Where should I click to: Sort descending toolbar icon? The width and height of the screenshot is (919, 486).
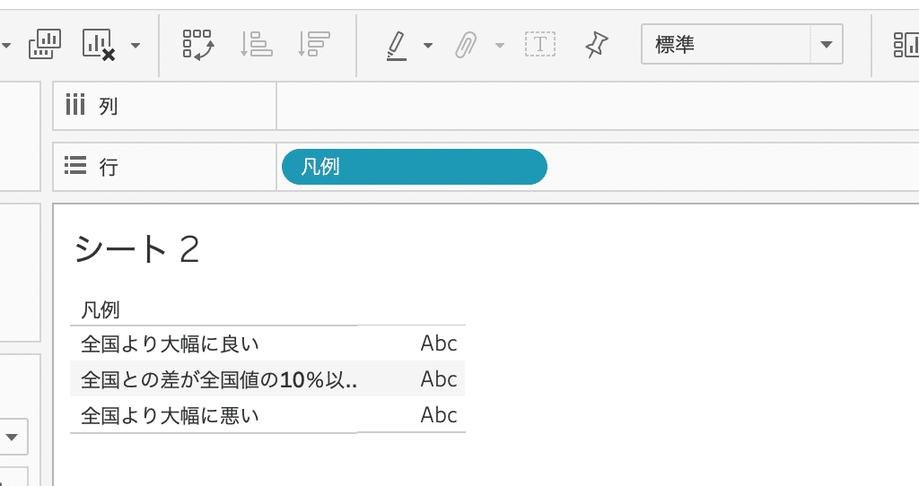[313, 45]
